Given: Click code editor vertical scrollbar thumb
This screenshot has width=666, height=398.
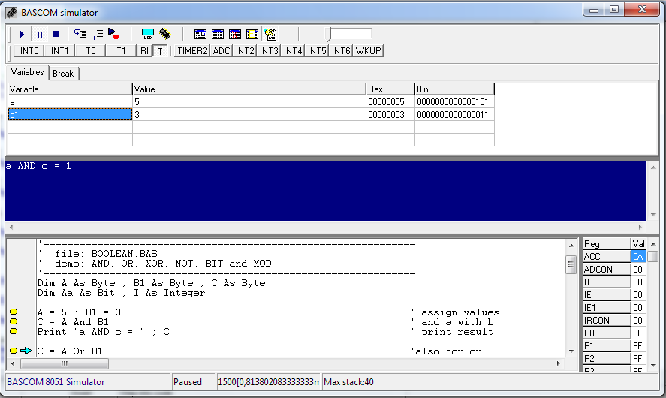Looking at the screenshot, I should (x=571, y=264).
